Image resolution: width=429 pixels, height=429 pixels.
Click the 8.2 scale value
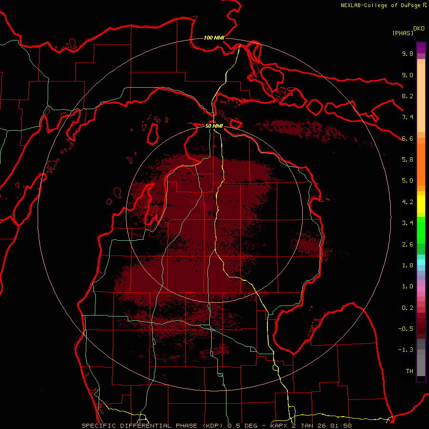pyautogui.click(x=408, y=96)
